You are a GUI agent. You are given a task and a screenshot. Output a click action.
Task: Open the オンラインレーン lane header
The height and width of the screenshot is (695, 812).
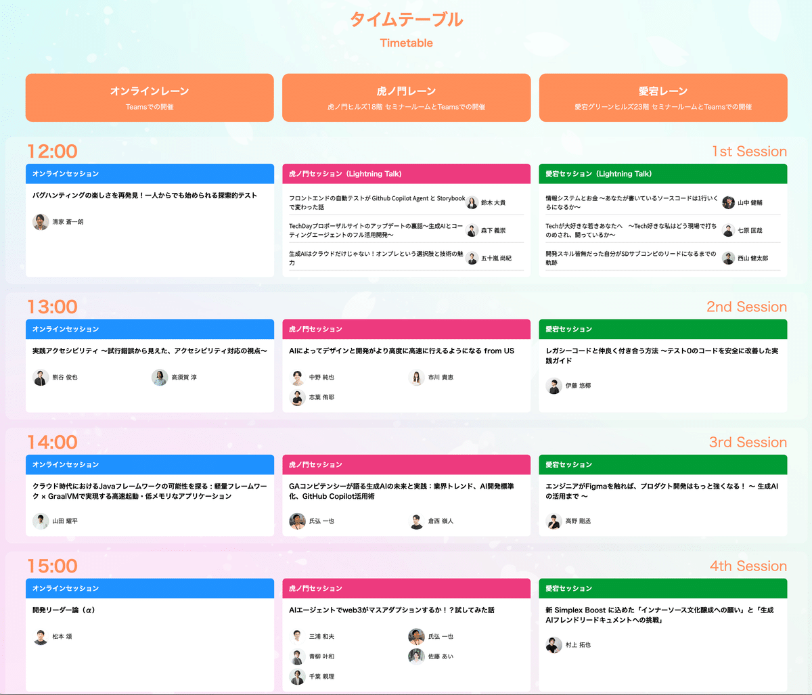150,97
